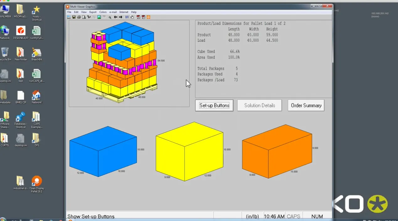
Task: Click the first red pallet icon on the toolbar
Action: point(138,17)
